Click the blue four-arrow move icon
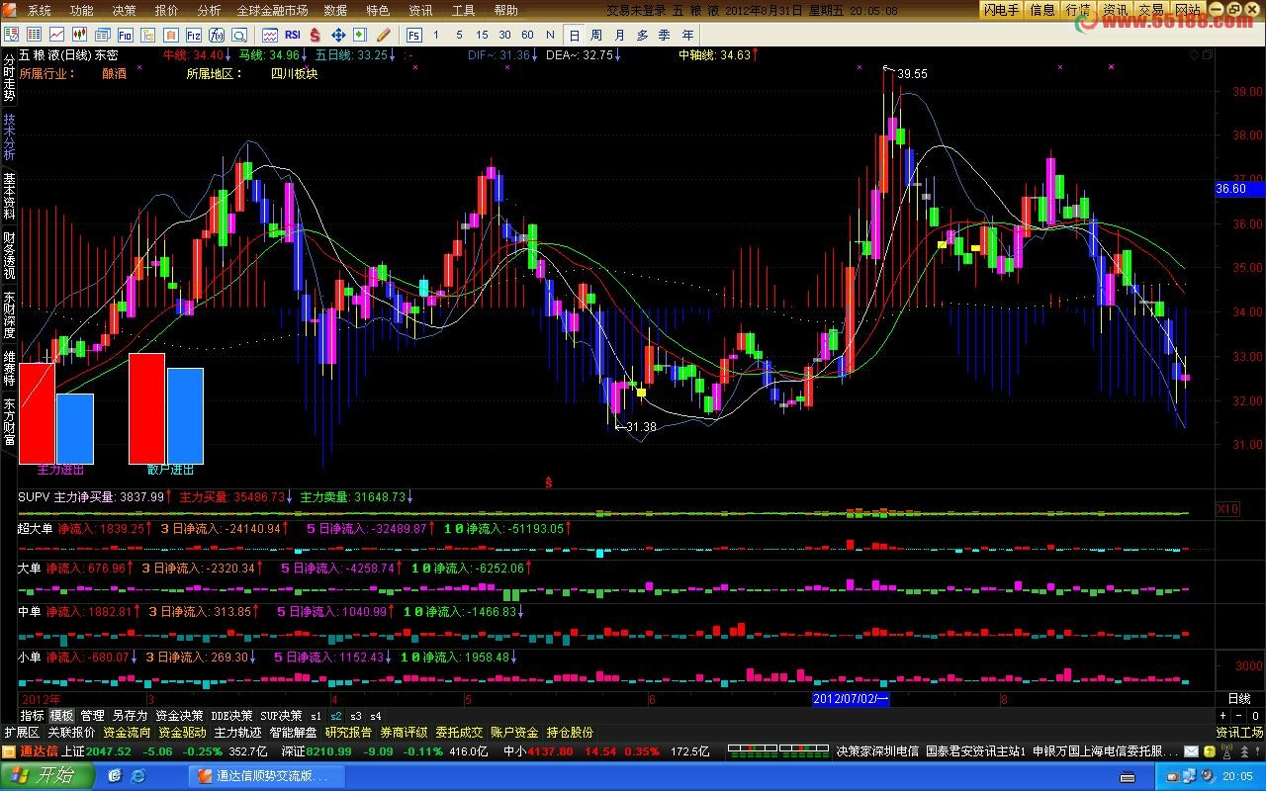This screenshot has height=791, width=1266. [x=338, y=35]
